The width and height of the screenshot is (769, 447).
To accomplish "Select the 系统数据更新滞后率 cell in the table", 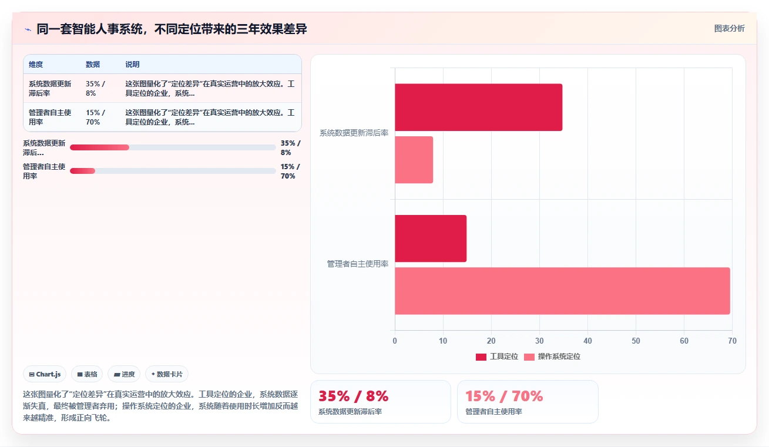I will pos(51,89).
